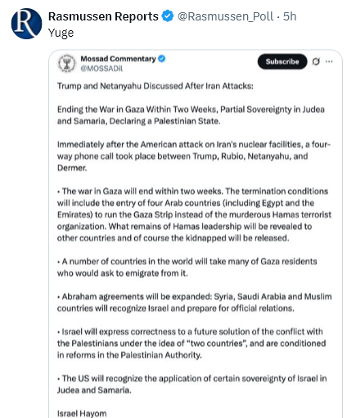The image size is (356, 418).
Task: Click the headline about Trump and Netanyahu
Action: pyautogui.click(x=155, y=86)
